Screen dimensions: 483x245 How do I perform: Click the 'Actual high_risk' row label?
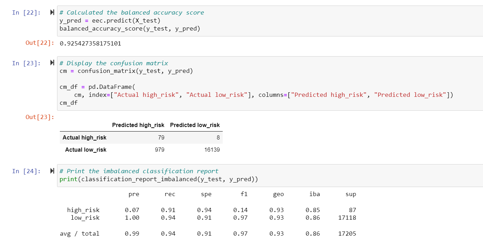[x=85, y=138]
